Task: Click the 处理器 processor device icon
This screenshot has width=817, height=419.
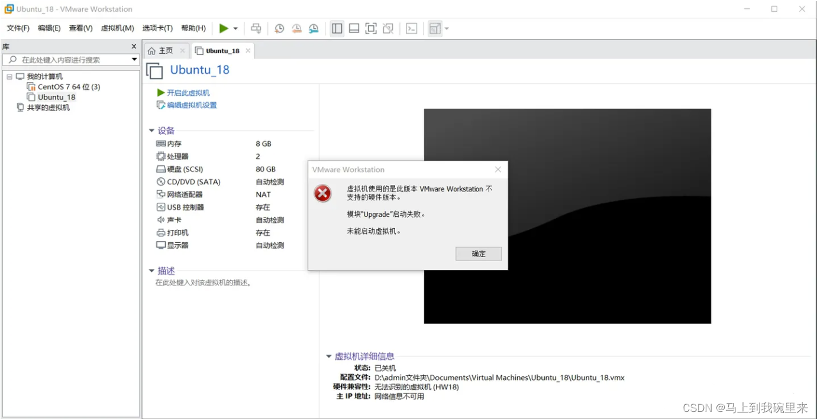Action: point(161,156)
